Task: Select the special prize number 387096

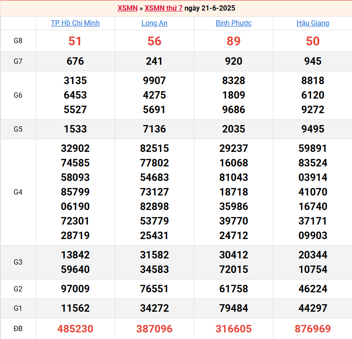Action: click(x=154, y=328)
